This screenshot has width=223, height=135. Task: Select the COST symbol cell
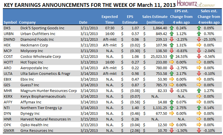tap(8, 56)
